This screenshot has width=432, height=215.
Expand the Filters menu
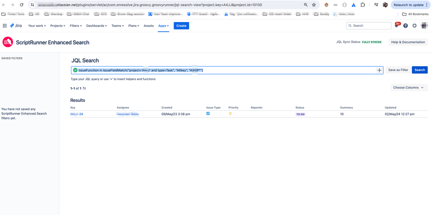[x=76, y=26]
